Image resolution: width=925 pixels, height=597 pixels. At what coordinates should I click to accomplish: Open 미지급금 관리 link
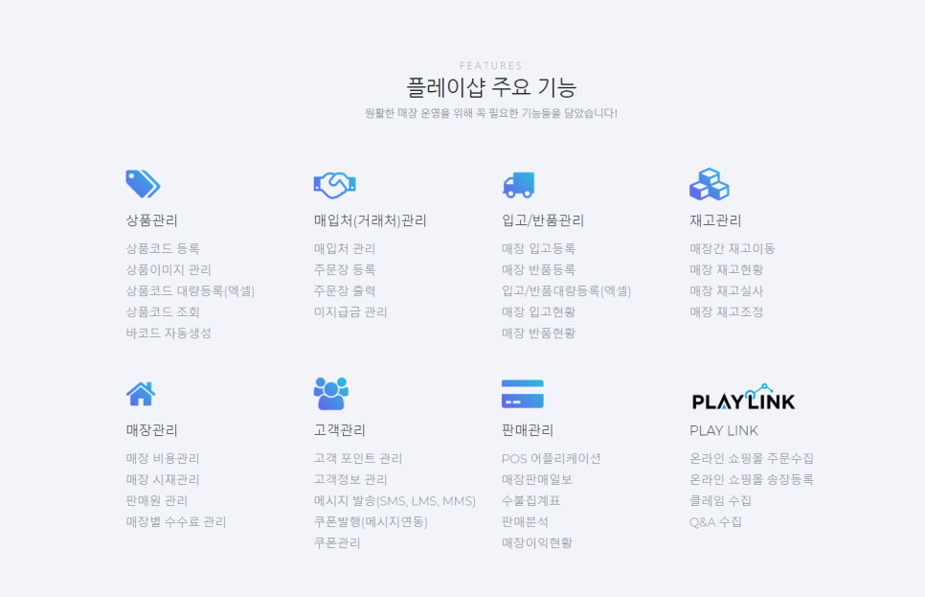pos(350,311)
